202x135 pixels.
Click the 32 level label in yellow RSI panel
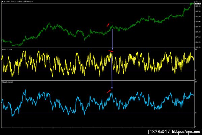click(196, 70)
